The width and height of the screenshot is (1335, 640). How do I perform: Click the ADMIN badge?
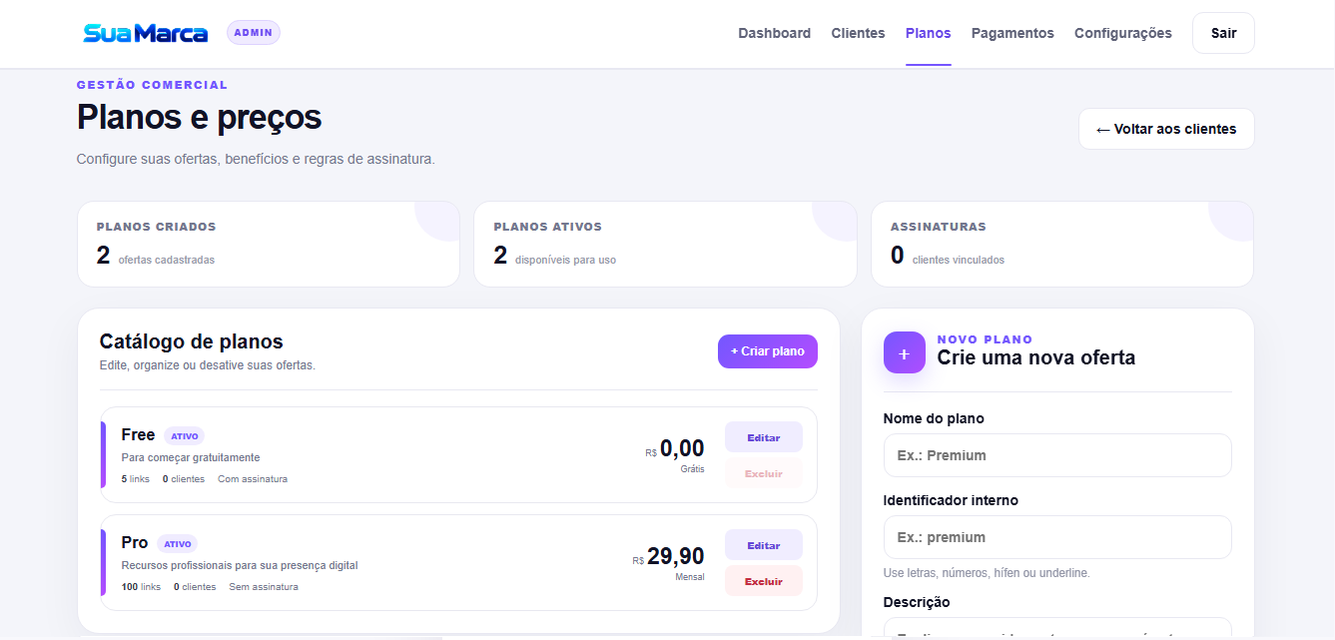click(x=254, y=33)
